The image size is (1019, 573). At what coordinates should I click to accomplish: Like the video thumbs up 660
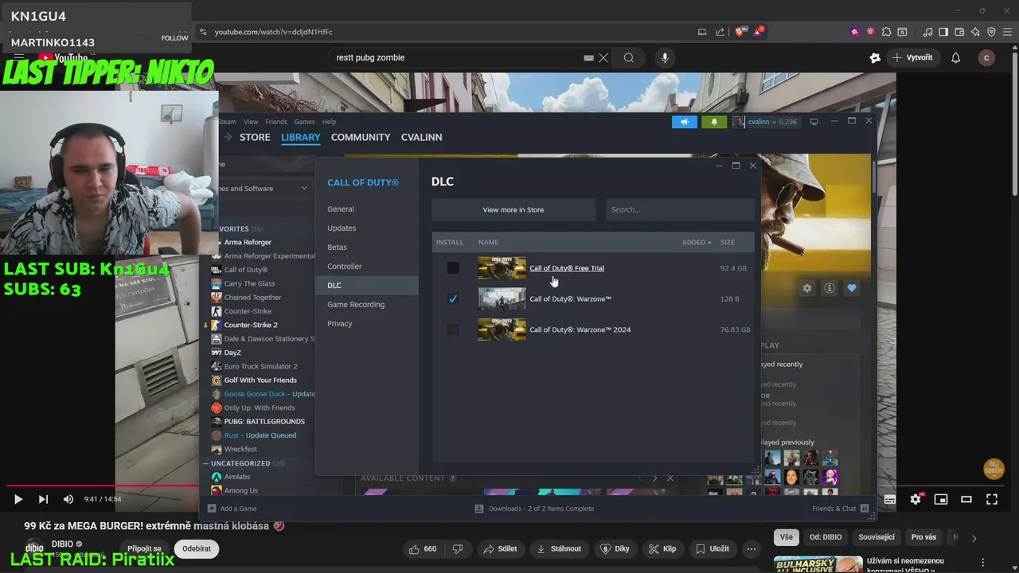(x=423, y=548)
